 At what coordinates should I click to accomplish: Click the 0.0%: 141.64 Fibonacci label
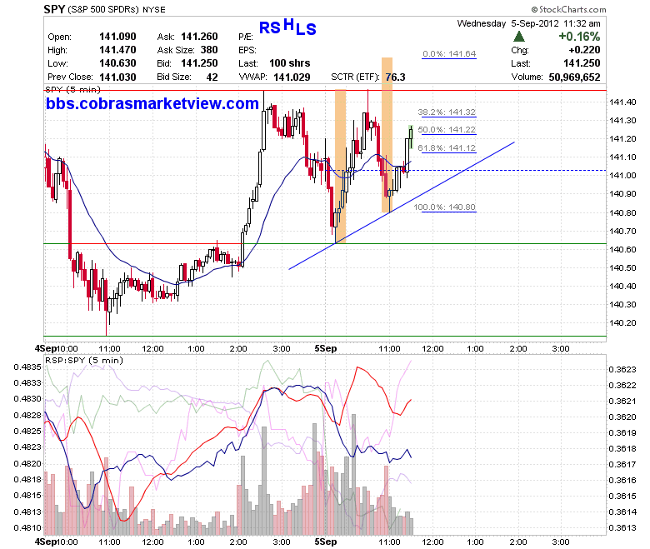pyautogui.click(x=449, y=54)
